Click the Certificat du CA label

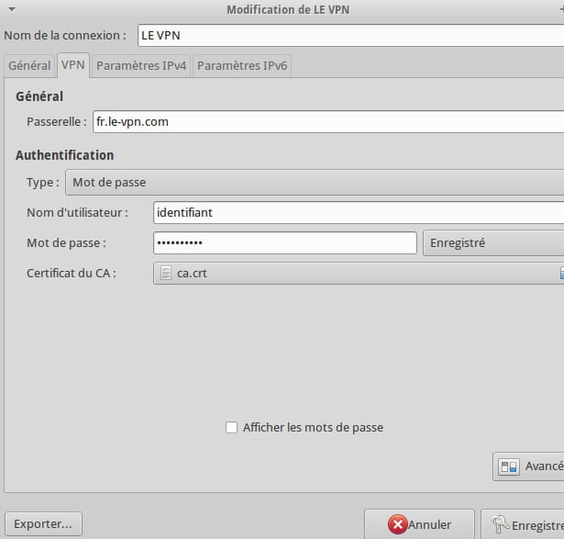[x=72, y=274]
